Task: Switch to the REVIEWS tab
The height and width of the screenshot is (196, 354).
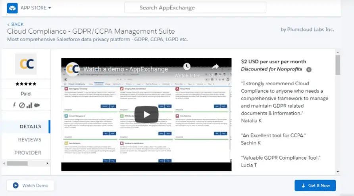Action: pos(30,140)
